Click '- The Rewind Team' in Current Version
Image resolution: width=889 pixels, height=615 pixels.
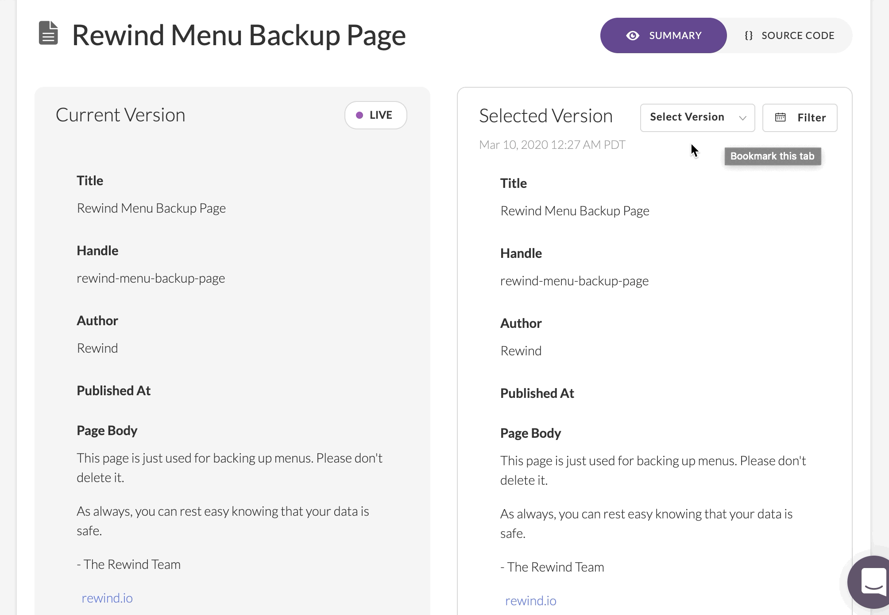pos(129,564)
